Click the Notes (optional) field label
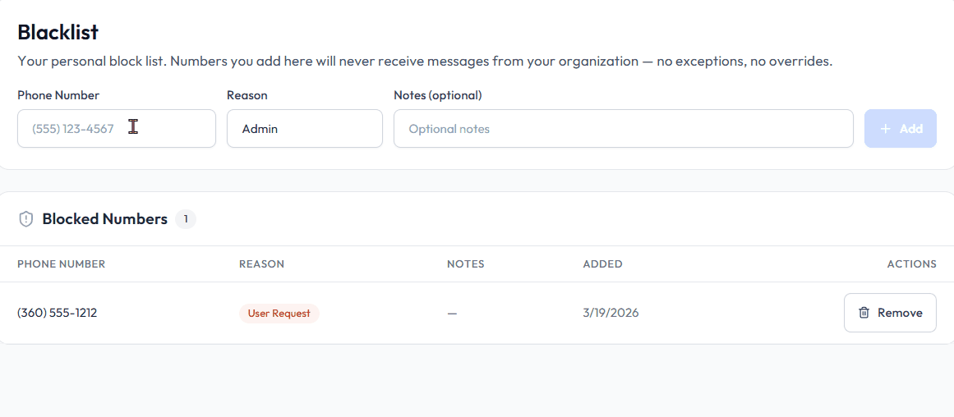Image resolution: width=954 pixels, height=417 pixels. 437,95
